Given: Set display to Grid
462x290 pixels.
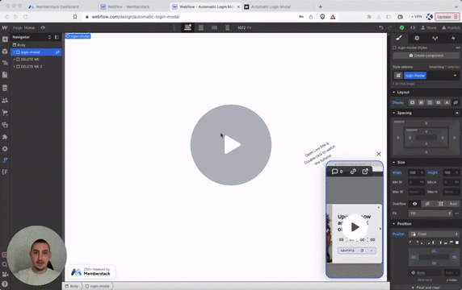Looking at the screenshot, I should 430,102.
